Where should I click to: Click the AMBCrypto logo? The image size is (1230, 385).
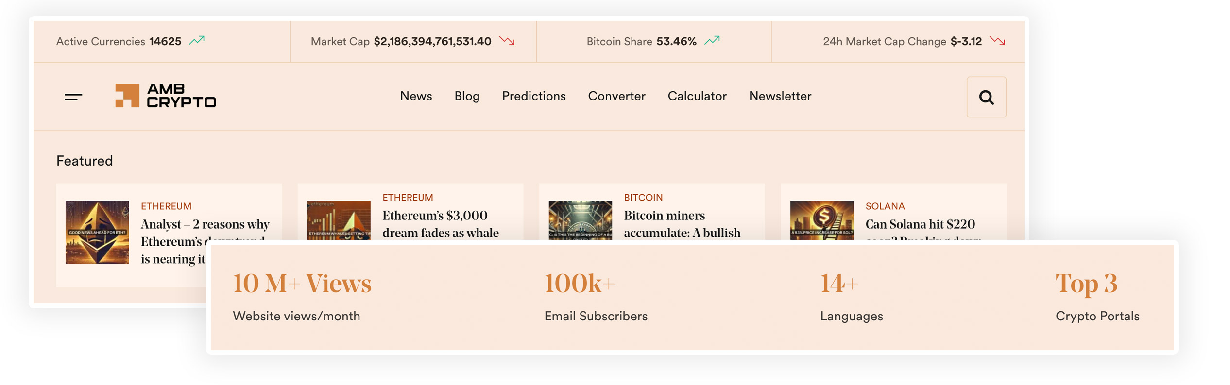(166, 95)
